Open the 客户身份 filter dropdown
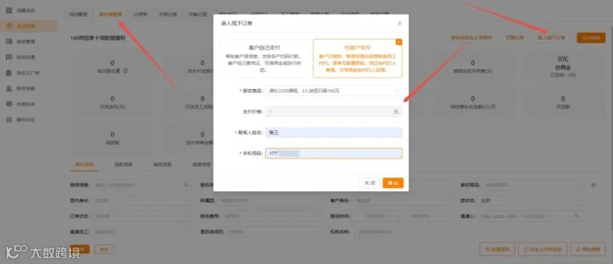 coord(403,200)
